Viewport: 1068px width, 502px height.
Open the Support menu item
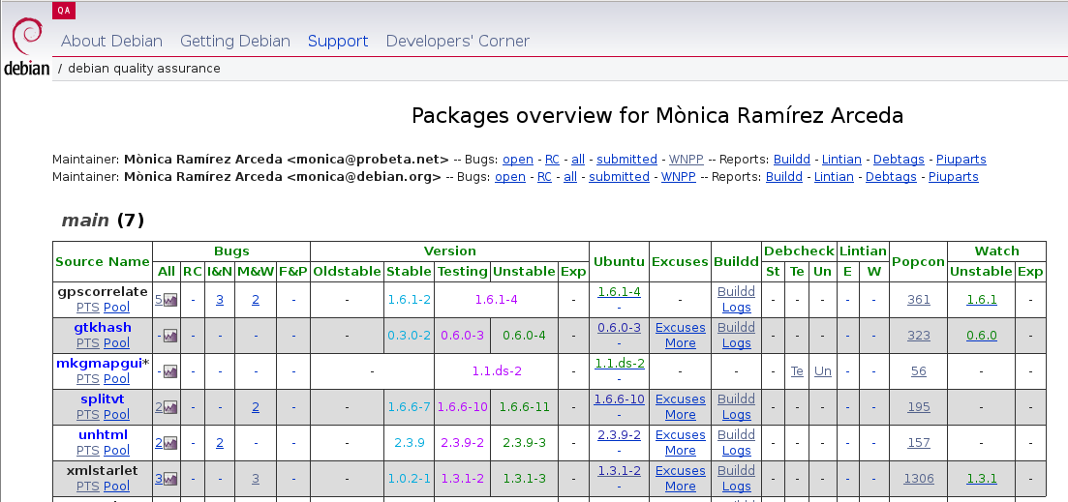pyautogui.click(x=338, y=41)
